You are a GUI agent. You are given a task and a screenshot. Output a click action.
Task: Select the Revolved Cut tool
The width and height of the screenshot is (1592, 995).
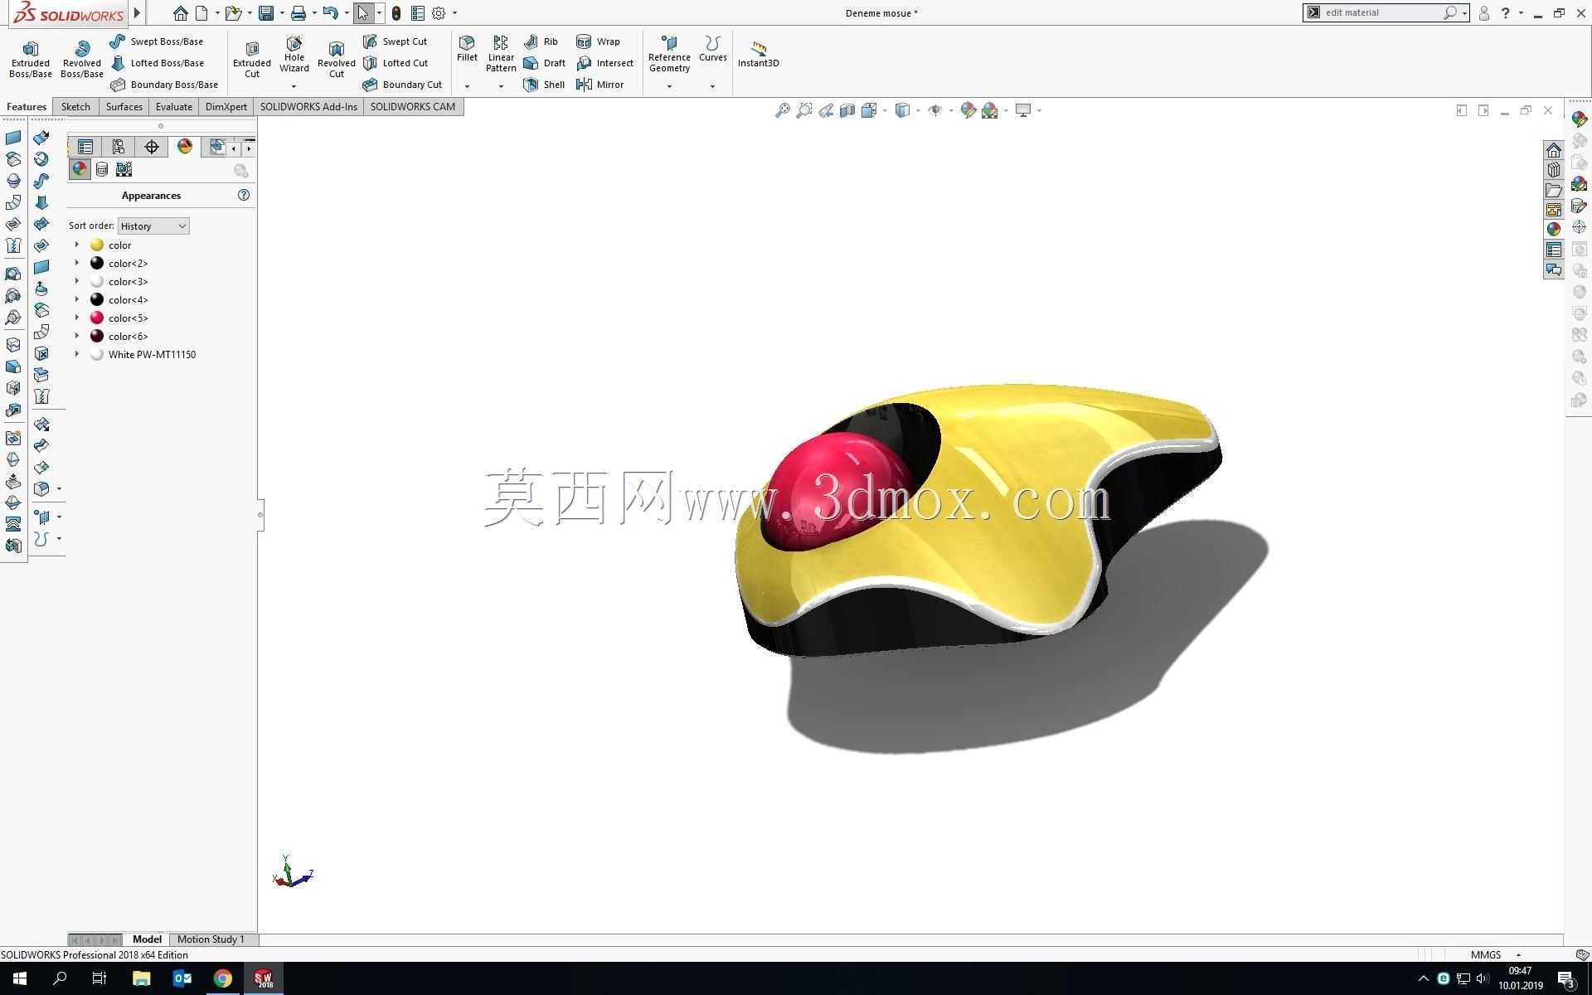(x=337, y=59)
